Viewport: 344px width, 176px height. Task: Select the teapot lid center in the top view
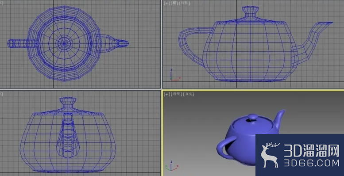64,43
